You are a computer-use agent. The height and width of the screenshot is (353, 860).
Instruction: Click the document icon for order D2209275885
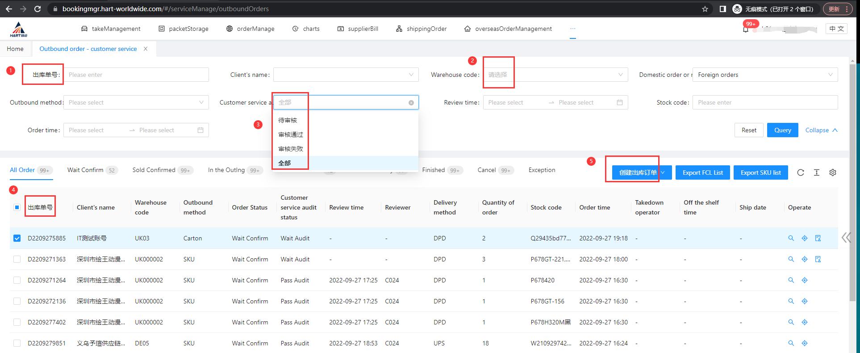click(818, 238)
